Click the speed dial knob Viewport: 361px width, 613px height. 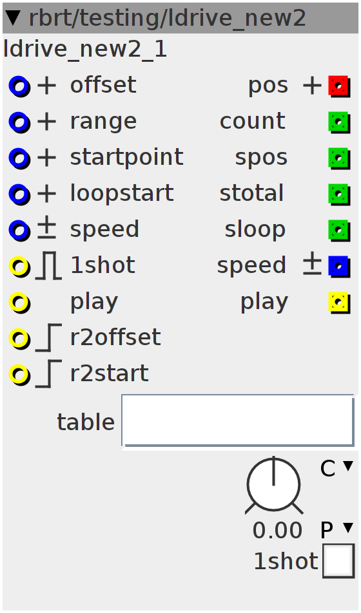[274, 485]
